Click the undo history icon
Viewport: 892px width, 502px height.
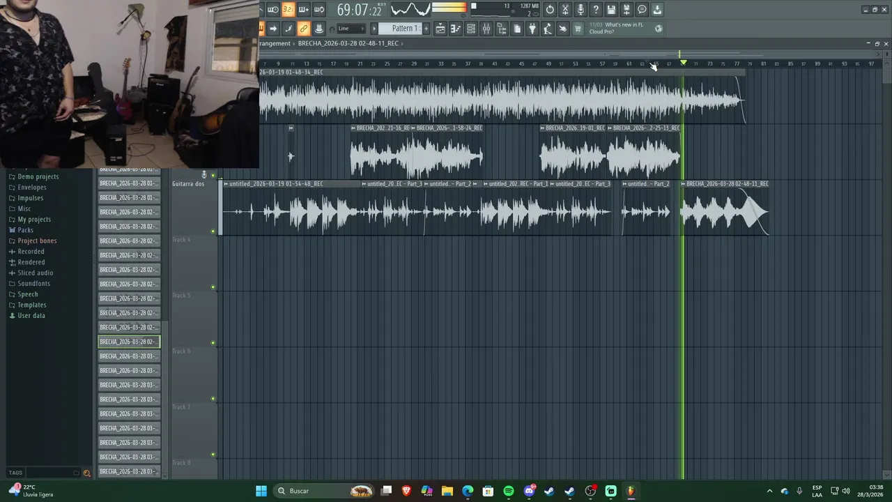(550, 10)
